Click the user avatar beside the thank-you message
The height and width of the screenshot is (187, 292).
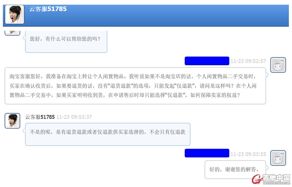pyautogui.click(x=278, y=158)
